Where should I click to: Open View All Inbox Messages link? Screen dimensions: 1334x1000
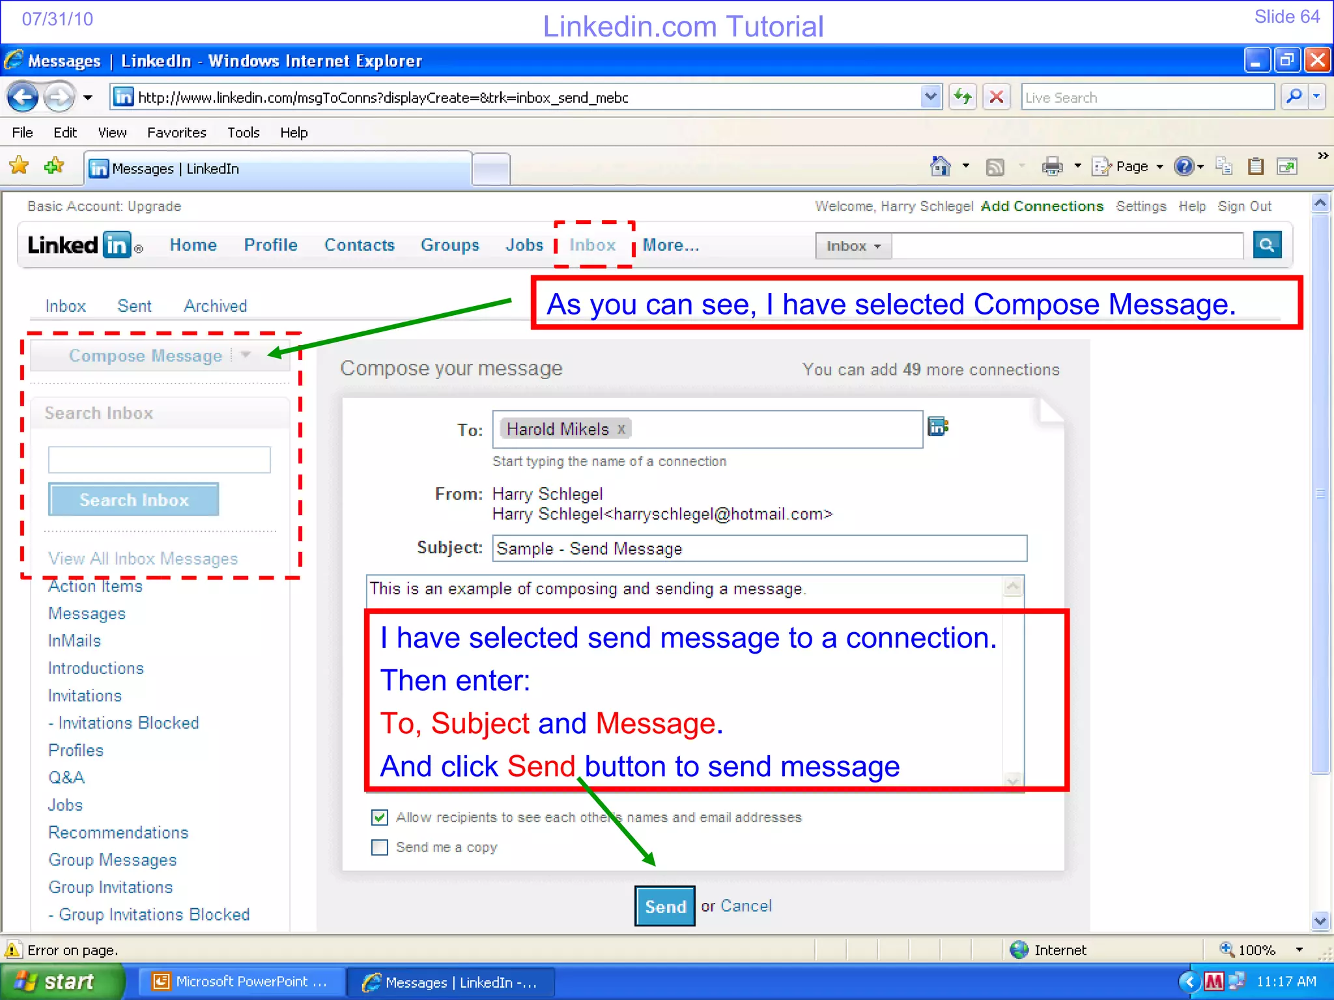click(x=143, y=559)
